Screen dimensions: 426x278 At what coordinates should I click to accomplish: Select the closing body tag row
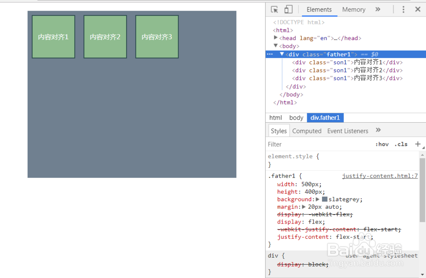point(291,95)
